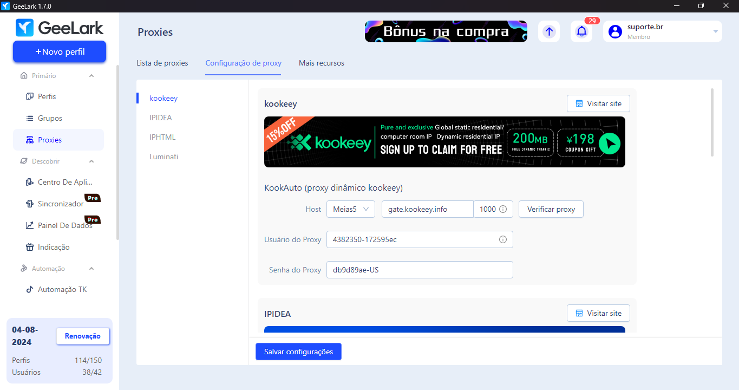Click Salvar configurações button
This screenshot has width=739, height=390.
click(x=298, y=352)
